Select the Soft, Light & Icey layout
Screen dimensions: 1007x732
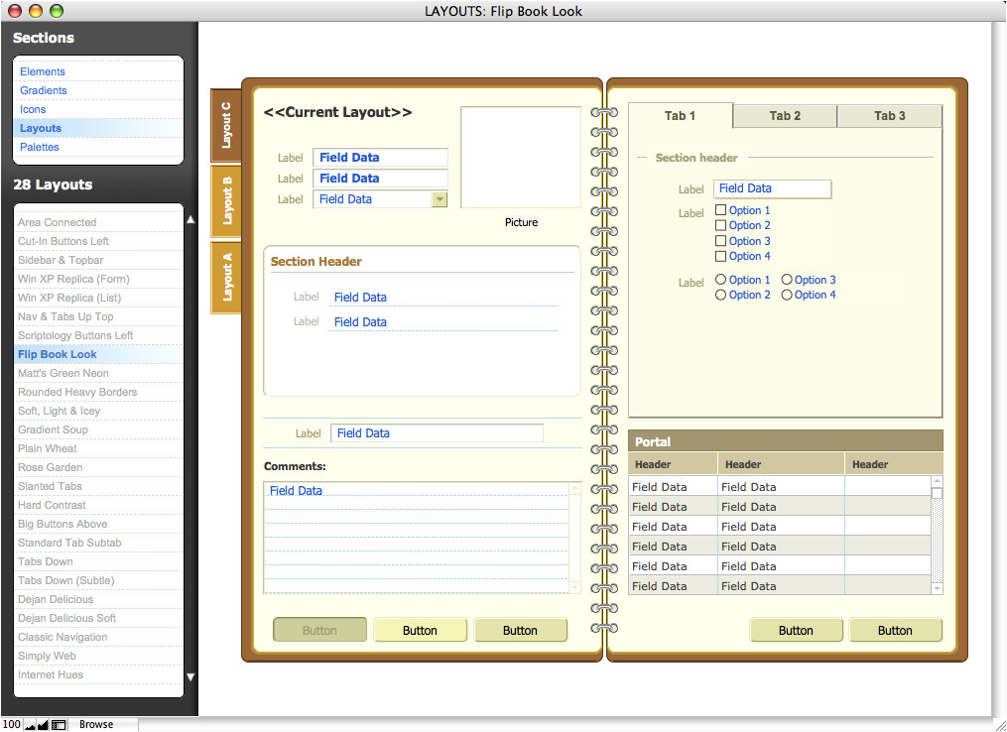(98, 411)
